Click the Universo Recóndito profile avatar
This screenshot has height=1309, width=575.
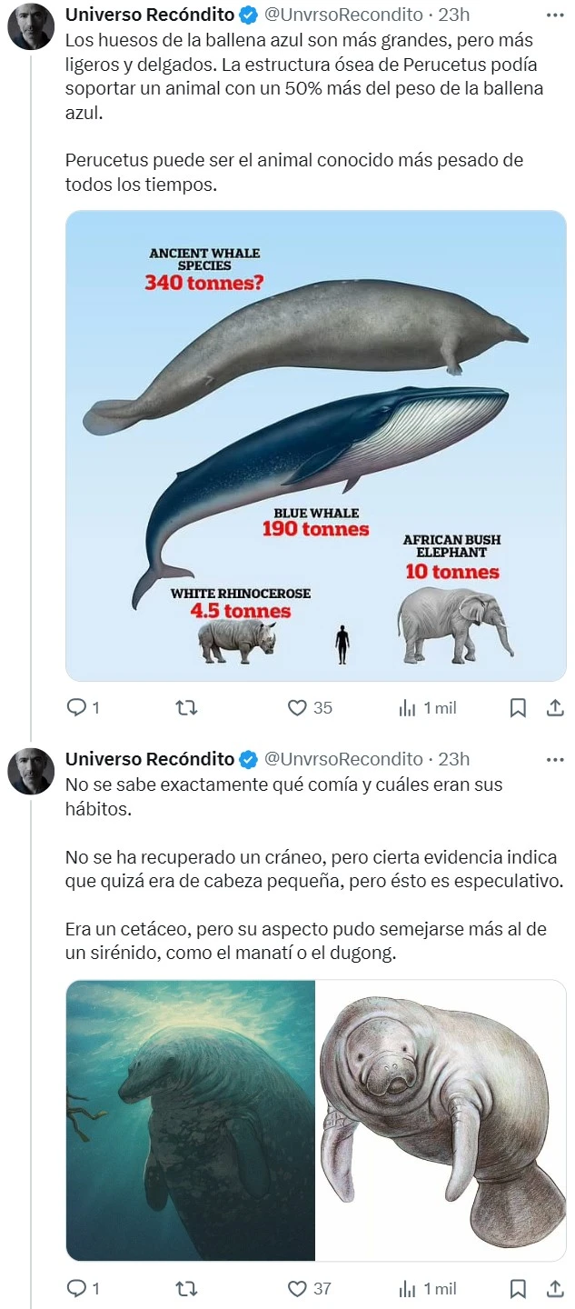click(x=30, y=25)
